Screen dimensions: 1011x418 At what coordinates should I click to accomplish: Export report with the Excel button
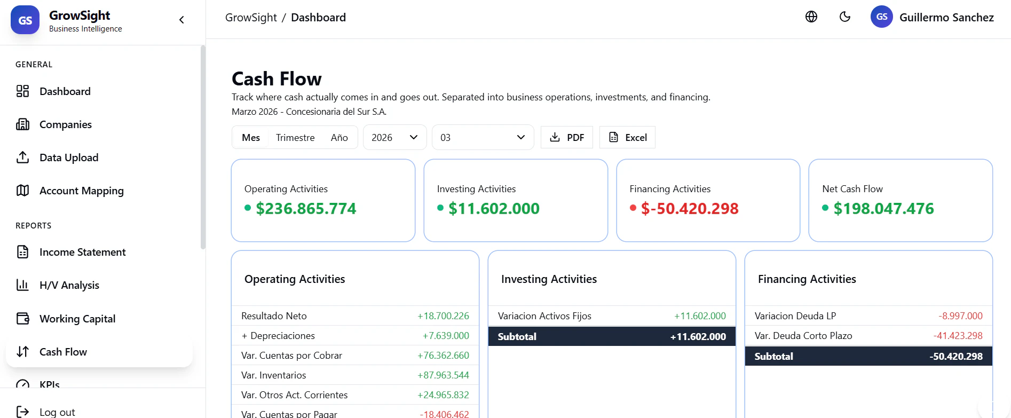pos(627,137)
